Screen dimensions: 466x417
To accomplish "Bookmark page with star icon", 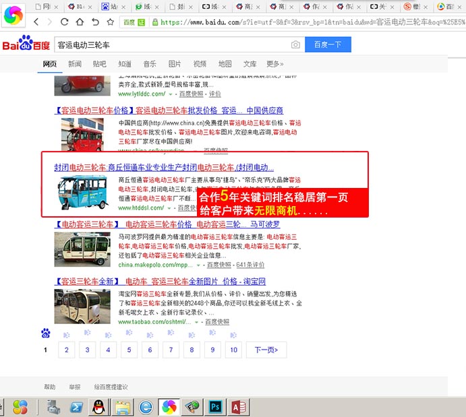I will [x=111, y=22].
